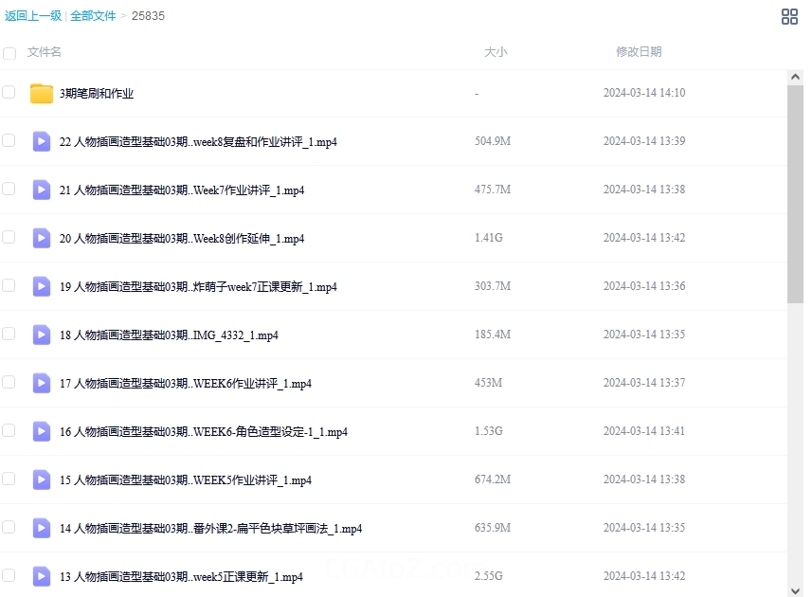
Task: Select checkbox for file 19 炸萌子week7正课更新
Action: (x=9, y=285)
